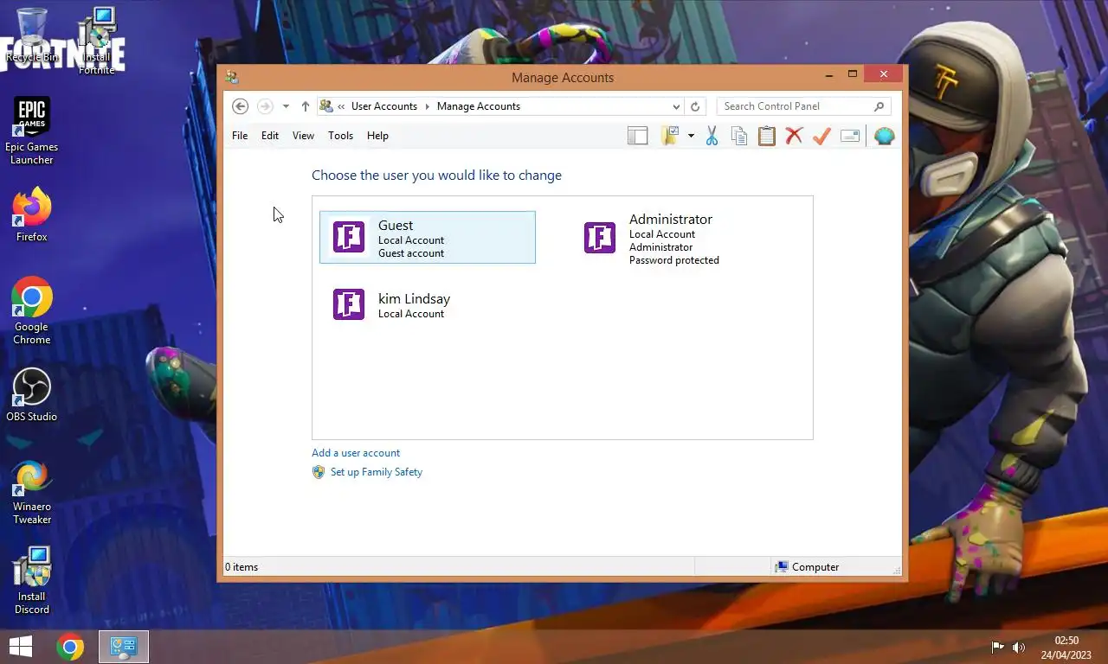The height and width of the screenshot is (664, 1108).
Task: Open the OBS Studio desktop shortcut
Action: (x=32, y=395)
